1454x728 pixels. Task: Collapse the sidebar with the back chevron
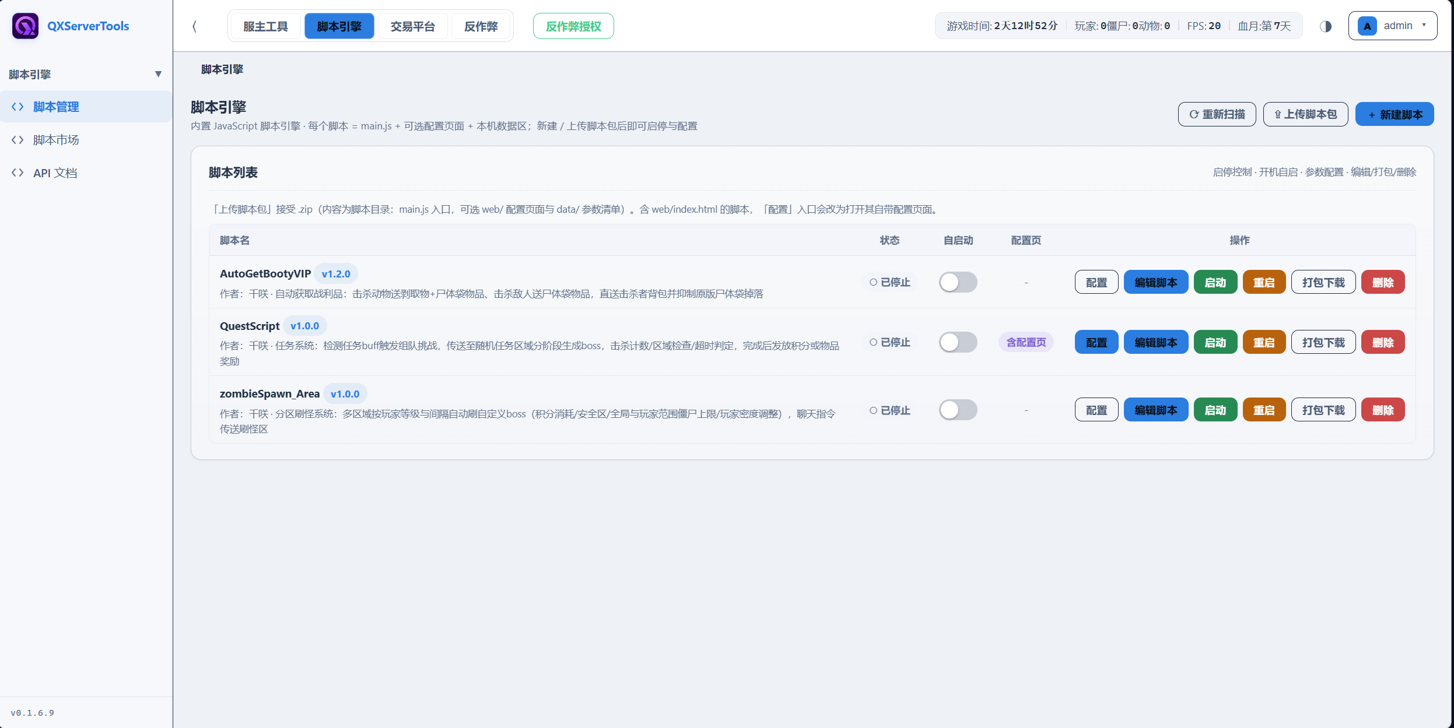[x=194, y=26]
